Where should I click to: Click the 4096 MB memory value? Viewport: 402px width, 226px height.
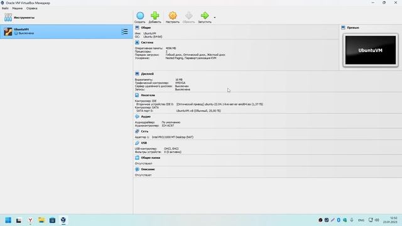(171, 48)
